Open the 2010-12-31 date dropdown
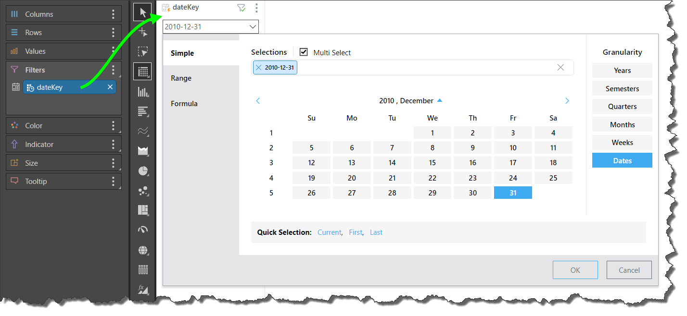This screenshot has width=687, height=316. tap(253, 27)
